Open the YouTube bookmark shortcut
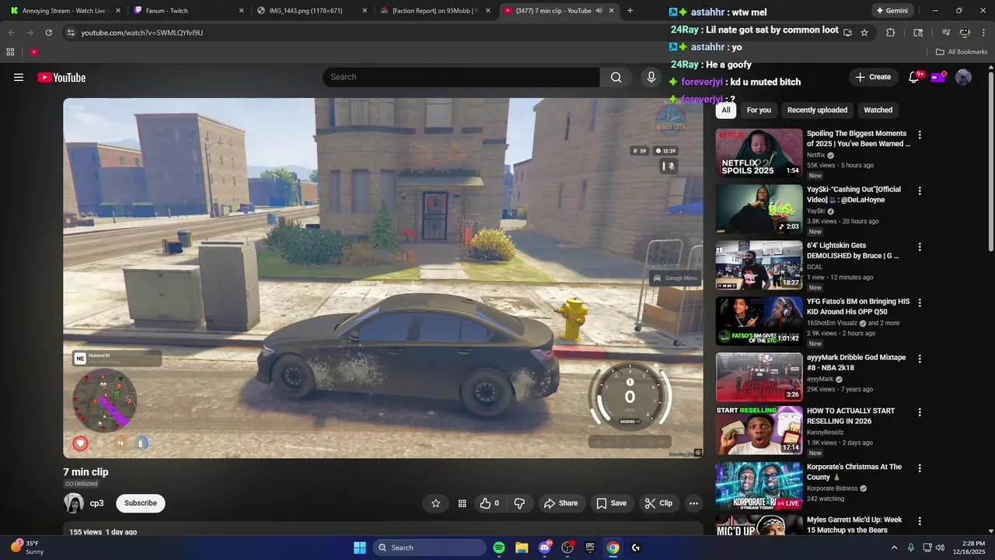 coord(34,52)
